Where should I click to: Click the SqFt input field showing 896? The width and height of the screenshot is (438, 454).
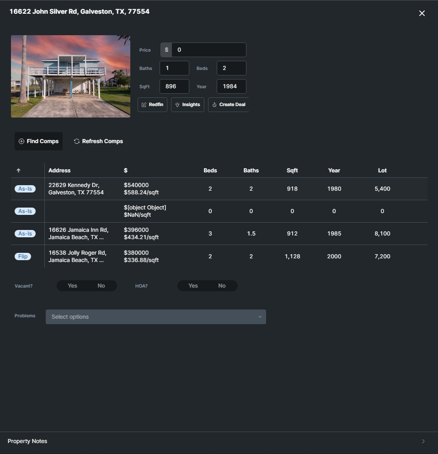point(174,86)
